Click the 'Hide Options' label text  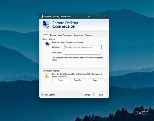point(50,95)
